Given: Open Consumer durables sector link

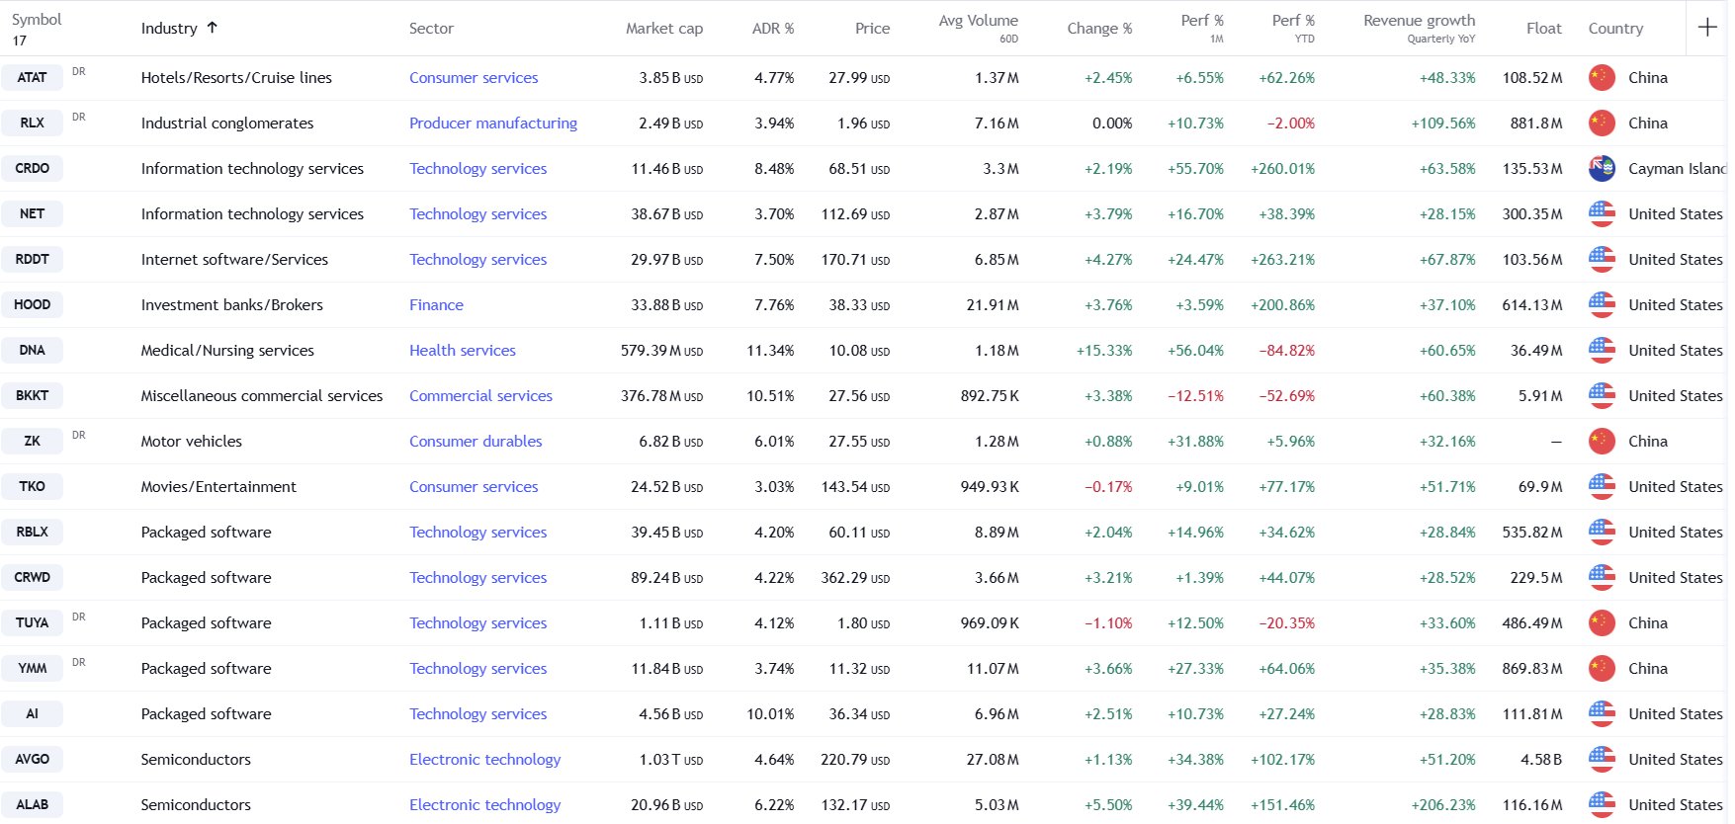Looking at the screenshot, I should click(x=476, y=442).
